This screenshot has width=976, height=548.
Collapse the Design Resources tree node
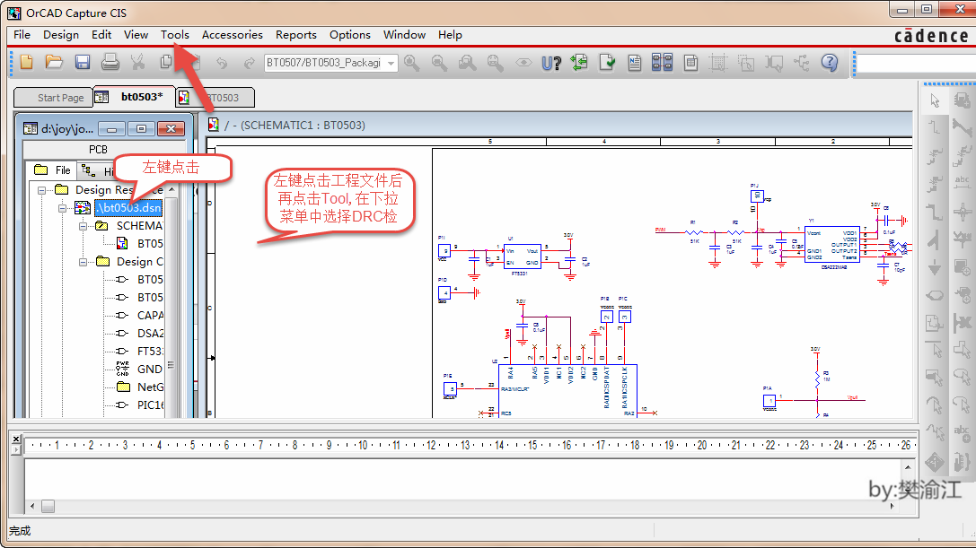[x=41, y=190]
